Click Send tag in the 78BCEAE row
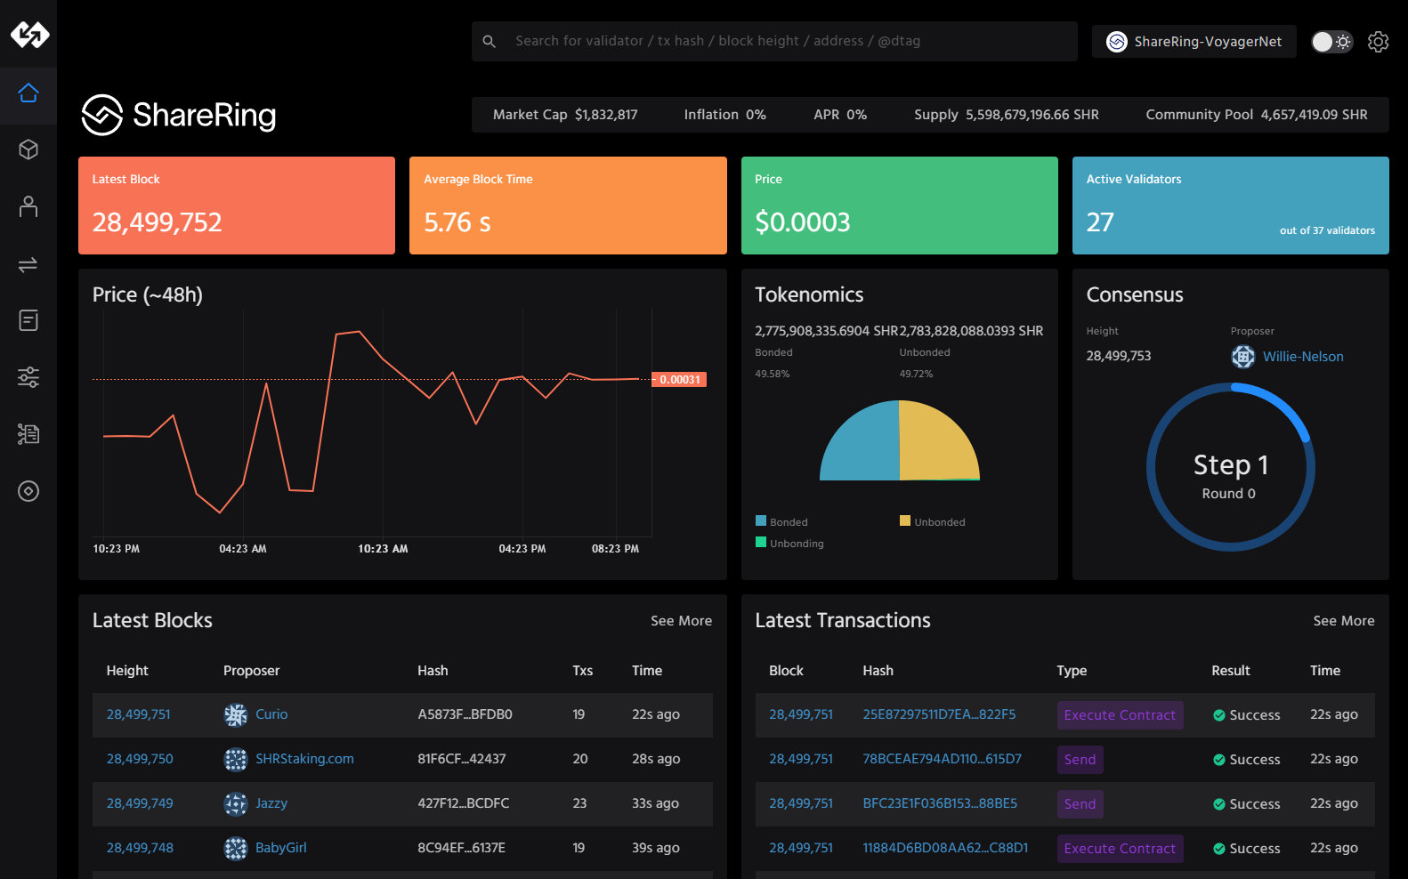 (x=1080, y=760)
